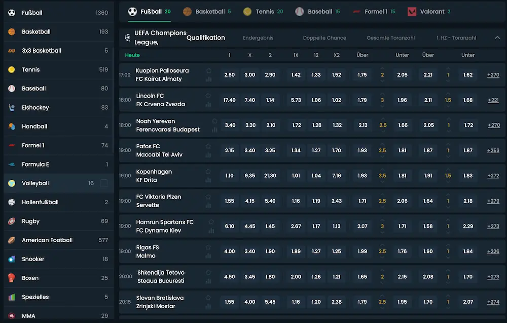Open the Tennis tab at the top

263,12
